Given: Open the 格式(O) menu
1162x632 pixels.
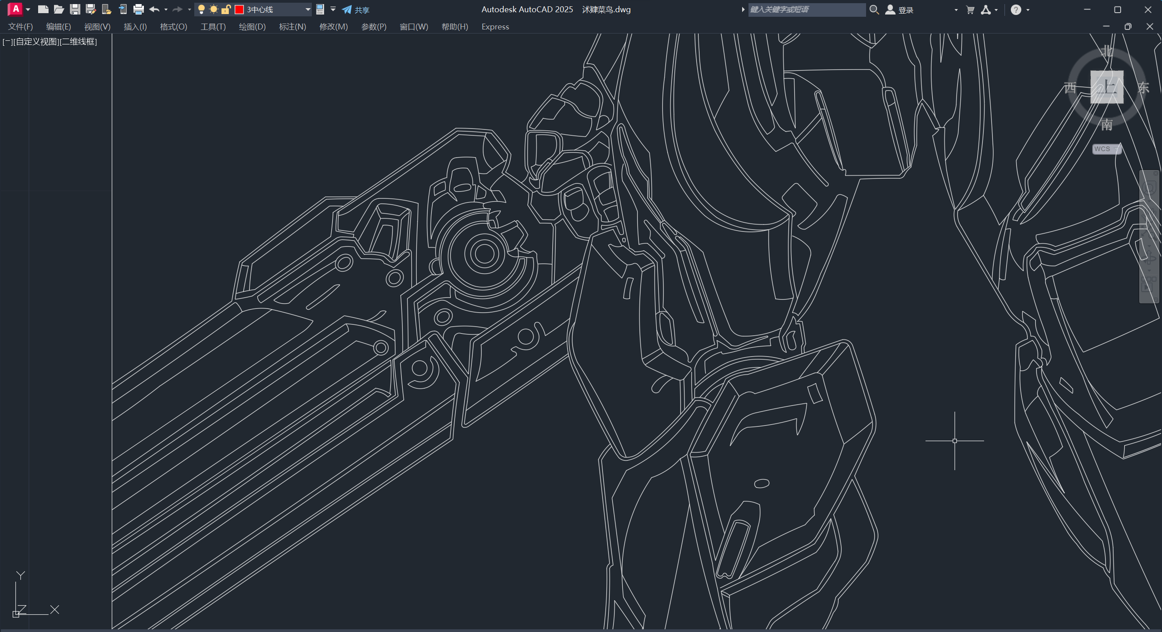Looking at the screenshot, I should [173, 27].
